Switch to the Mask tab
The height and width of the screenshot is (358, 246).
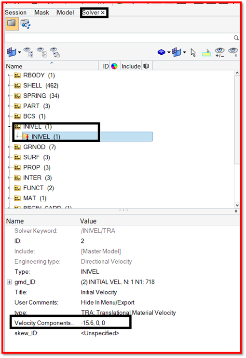point(41,12)
